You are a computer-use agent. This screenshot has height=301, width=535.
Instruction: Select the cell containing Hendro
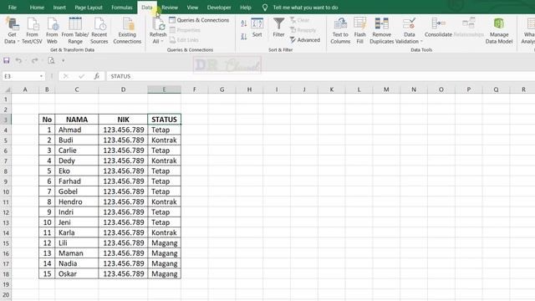pyautogui.click(x=77, y=202)
